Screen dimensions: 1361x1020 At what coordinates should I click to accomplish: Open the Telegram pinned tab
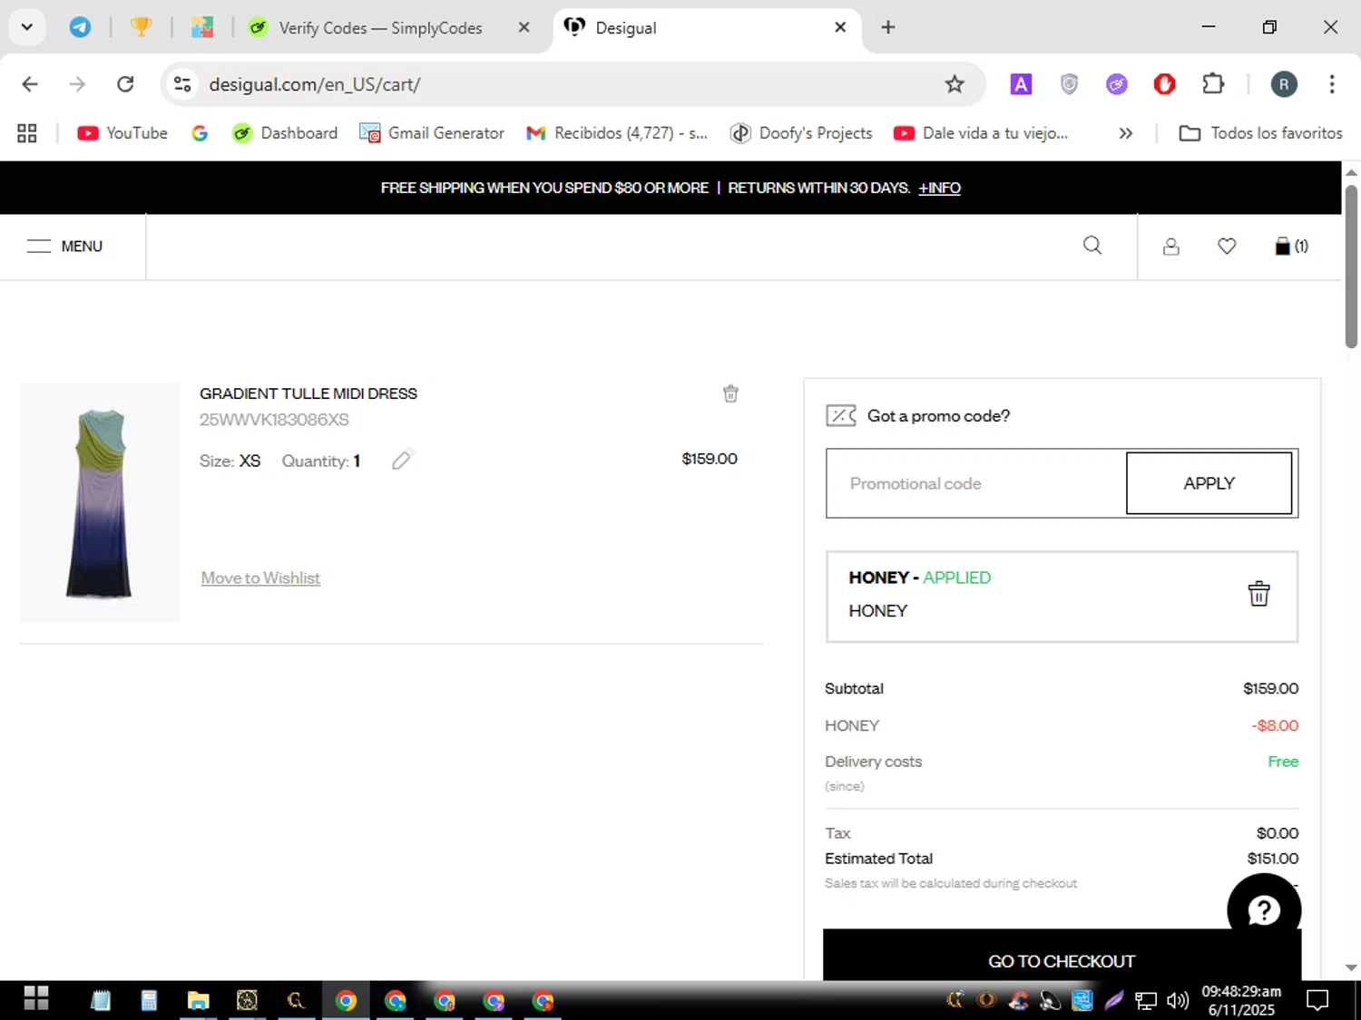coord(81,27)
